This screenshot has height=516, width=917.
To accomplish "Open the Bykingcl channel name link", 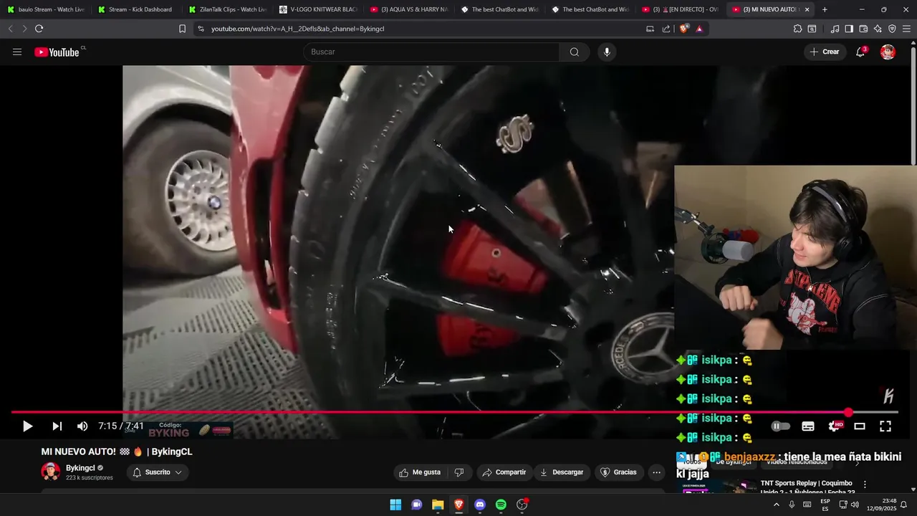I will point(80,468).
